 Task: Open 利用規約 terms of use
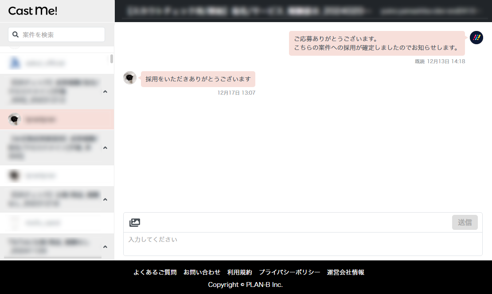click(x=239, y=272)
